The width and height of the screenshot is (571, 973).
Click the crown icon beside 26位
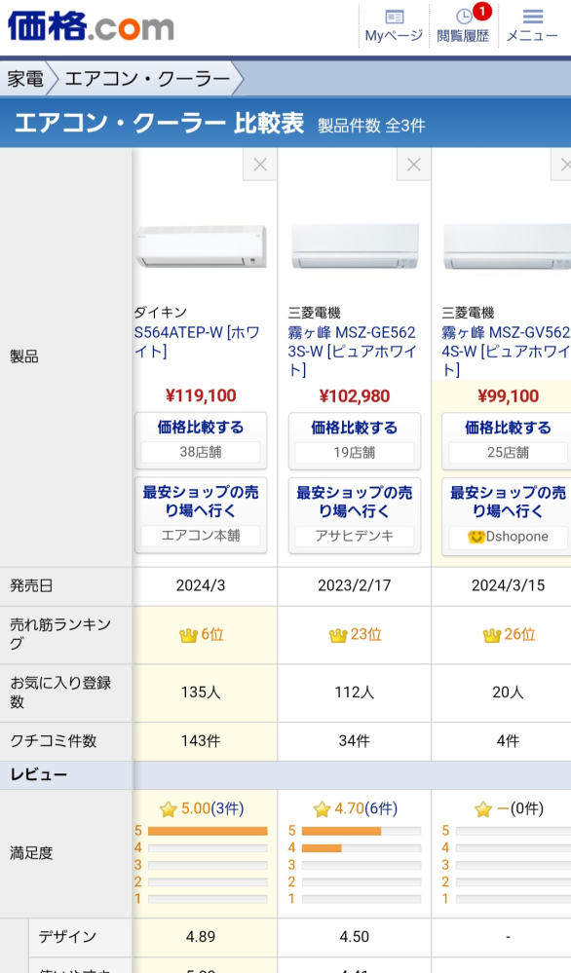pos(491,635)
